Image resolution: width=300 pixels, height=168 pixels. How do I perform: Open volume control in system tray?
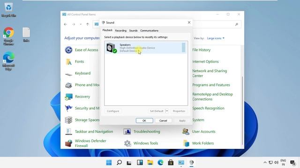coord(276,162)
